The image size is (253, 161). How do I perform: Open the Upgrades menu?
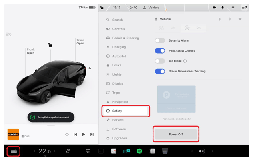(126, 138)
